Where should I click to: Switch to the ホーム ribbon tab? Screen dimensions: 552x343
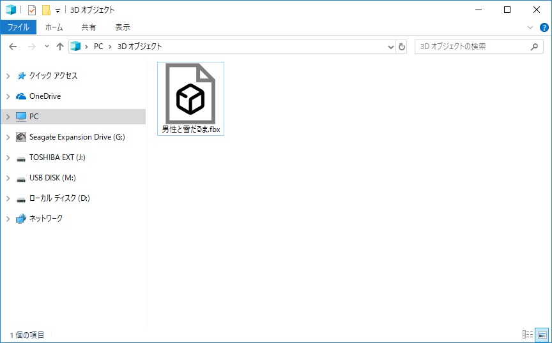(54, 27)
